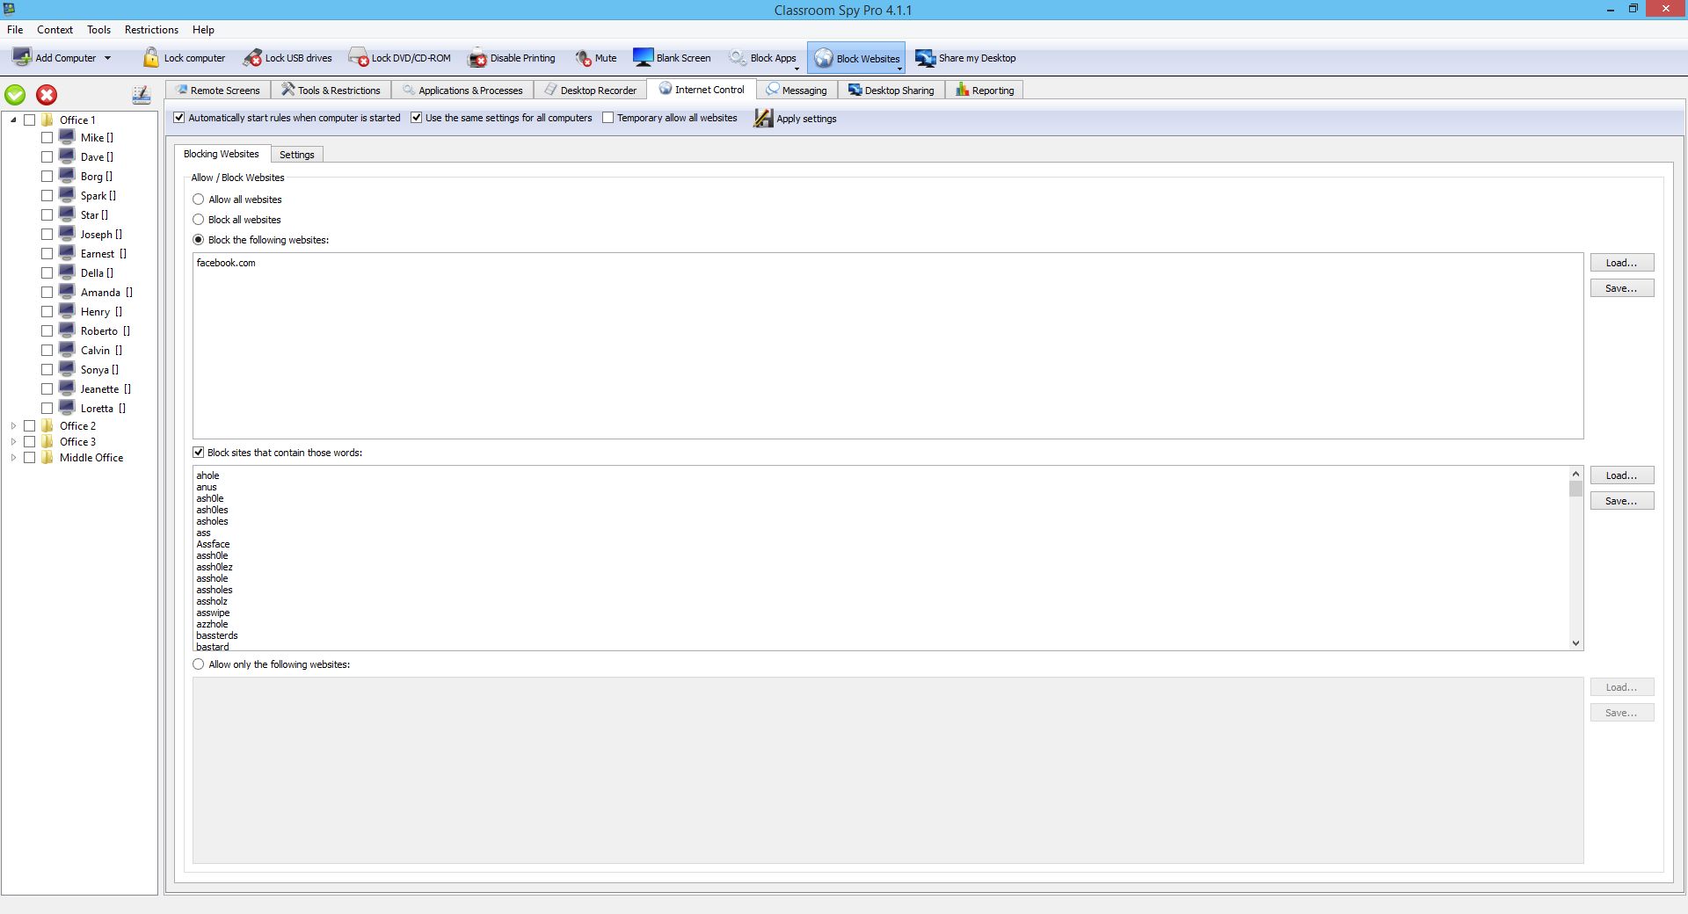Open the Add Computer dropdown arrow
This screenshot has height=914, width=1688.
[108, 58]
